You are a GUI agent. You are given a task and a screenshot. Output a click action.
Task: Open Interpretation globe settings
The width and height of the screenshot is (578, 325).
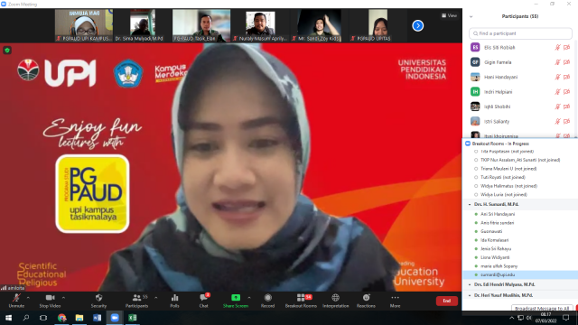(335, 301)
